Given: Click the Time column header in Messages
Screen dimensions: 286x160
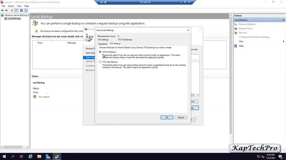Looking at the screenshot, I should pyautogui.click(x=40, y=43).
